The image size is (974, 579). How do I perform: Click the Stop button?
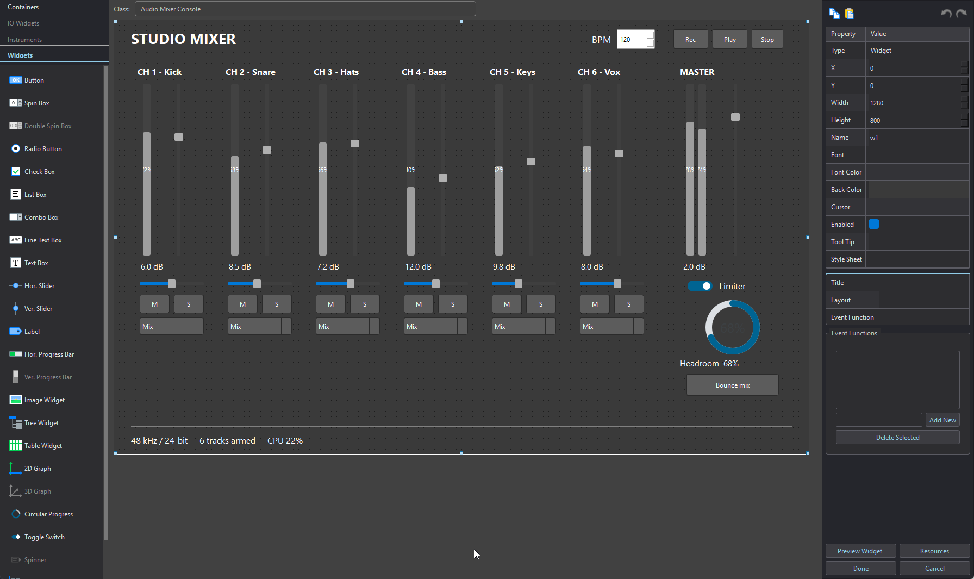point(767,39)
